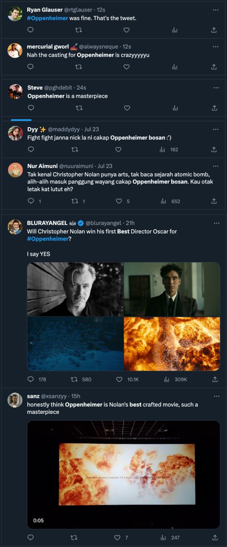
Task: Open the Christopher Nolan black-and-white photo
Action: [x=75, y=289]
